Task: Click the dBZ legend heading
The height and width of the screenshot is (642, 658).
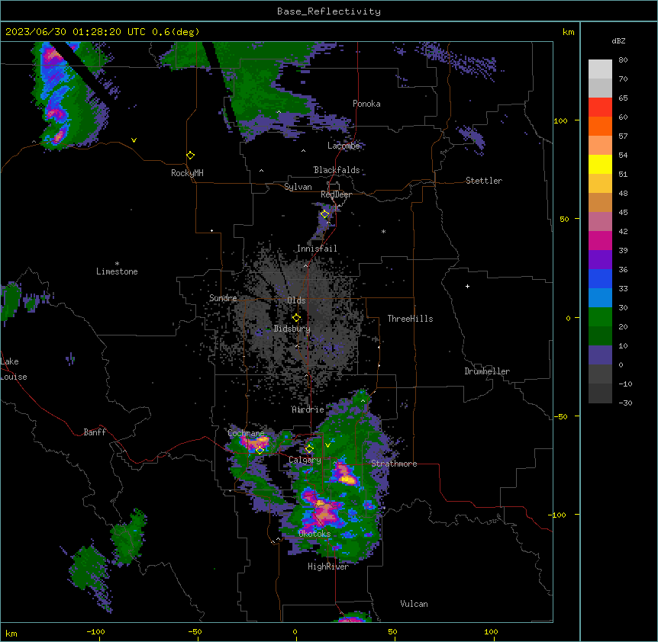Action: click(618, 40)
